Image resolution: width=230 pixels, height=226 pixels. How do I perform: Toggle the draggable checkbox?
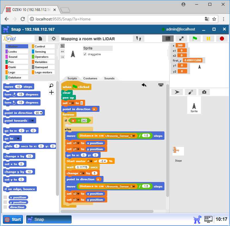85,54
